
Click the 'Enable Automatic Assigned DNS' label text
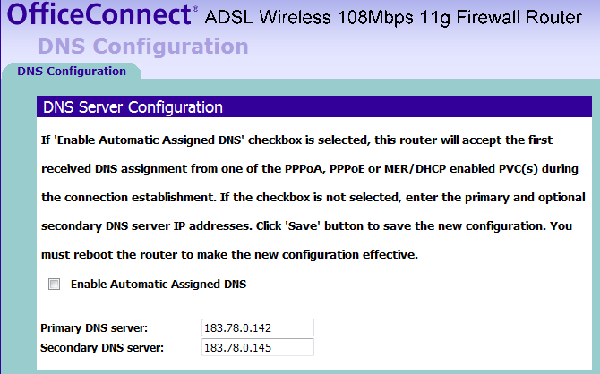[158, 285]
